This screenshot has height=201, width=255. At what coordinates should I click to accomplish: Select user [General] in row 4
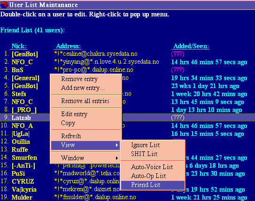(25, 78)
